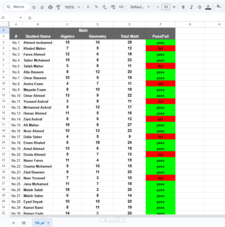
Task: Format cells as currency (£)
Action: coord(88,7)
